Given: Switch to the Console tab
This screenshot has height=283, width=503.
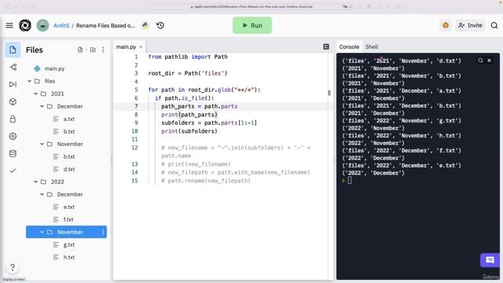Looking at the screenshot, I should click(x=349, y=47).
